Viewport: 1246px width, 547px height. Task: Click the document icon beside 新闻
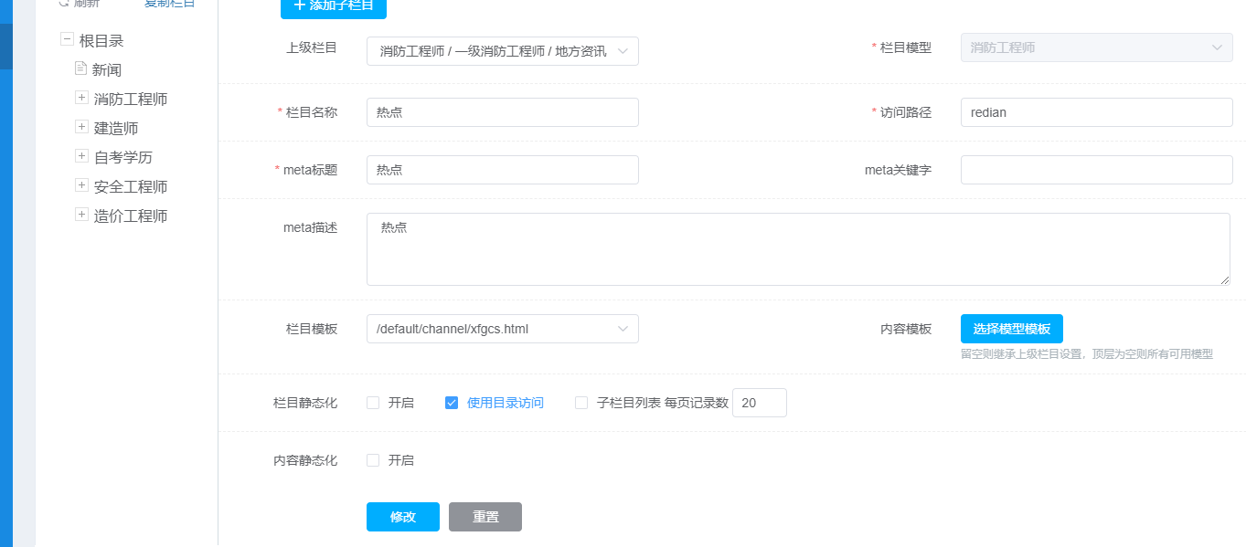point(80,68)
